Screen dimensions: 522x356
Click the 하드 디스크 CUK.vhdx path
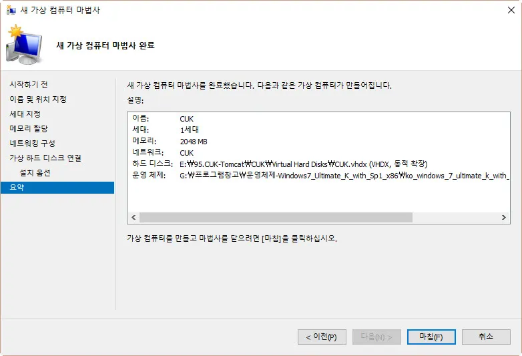pos(303,164)
